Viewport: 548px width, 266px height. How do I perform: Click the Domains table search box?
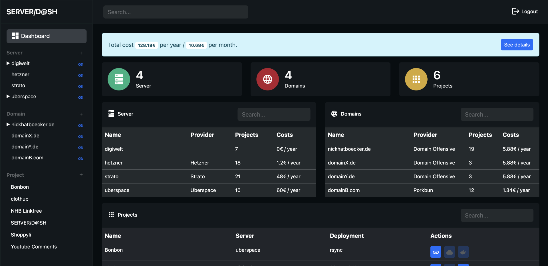click(x=497, y=115)
